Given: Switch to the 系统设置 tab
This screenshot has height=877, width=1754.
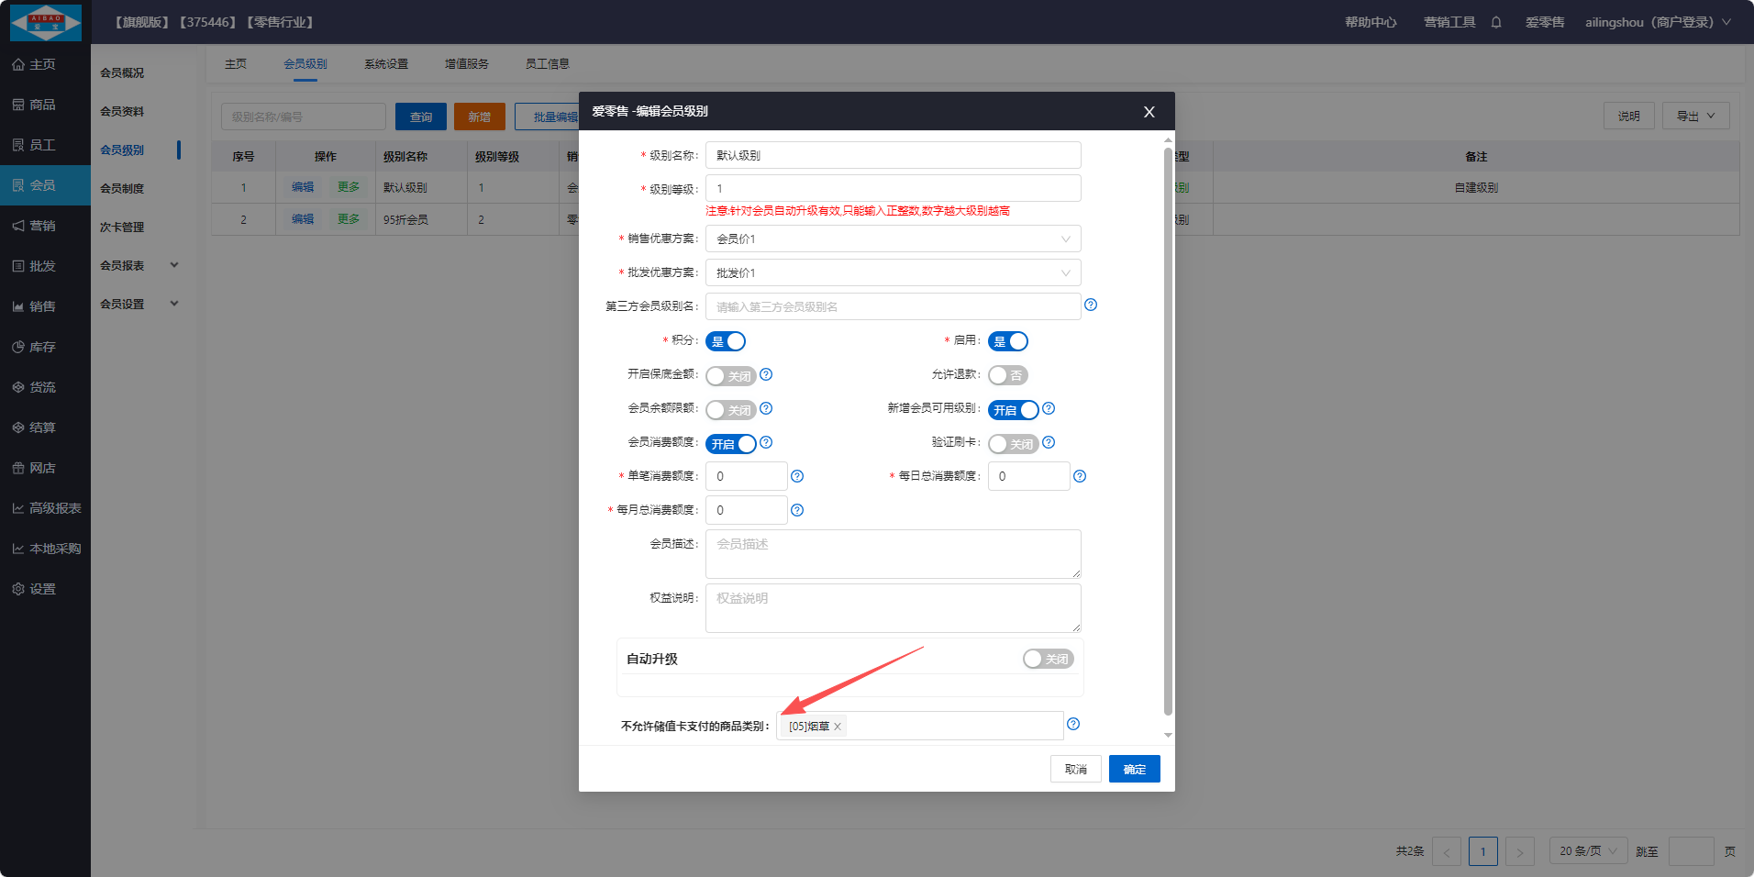Looking at the screenshot, I should tap(386, 63).
